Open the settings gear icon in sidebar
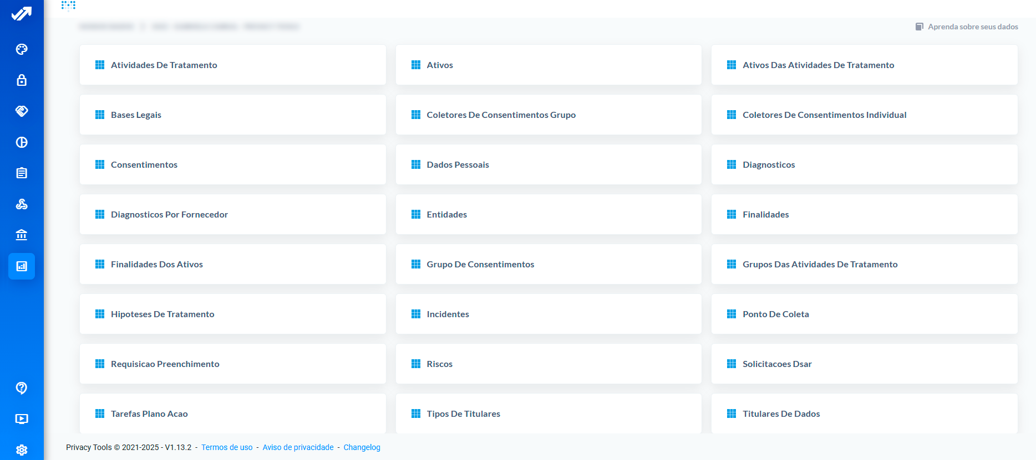The image size is (1036, 460). 22,450
